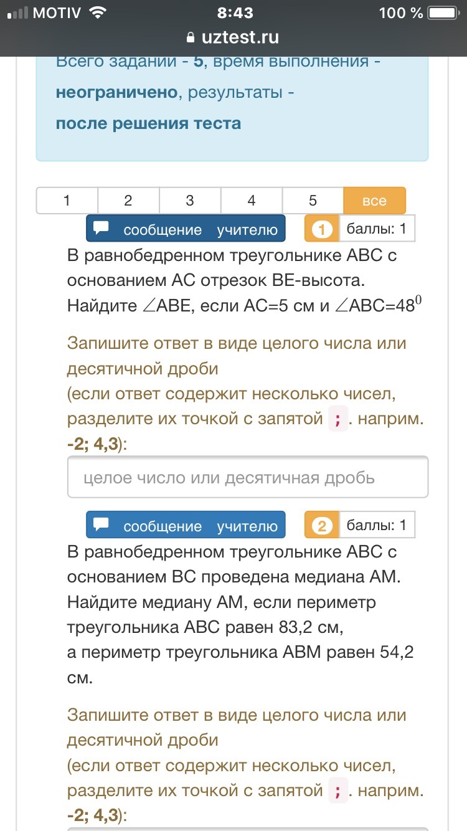
Task: Tap the lock icon beside uztest.ru
Action: coord(191,37)
